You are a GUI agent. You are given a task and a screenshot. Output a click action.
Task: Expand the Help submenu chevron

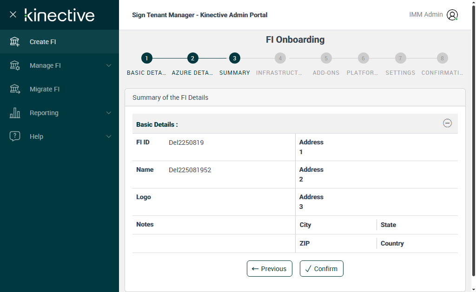(109, 136)
